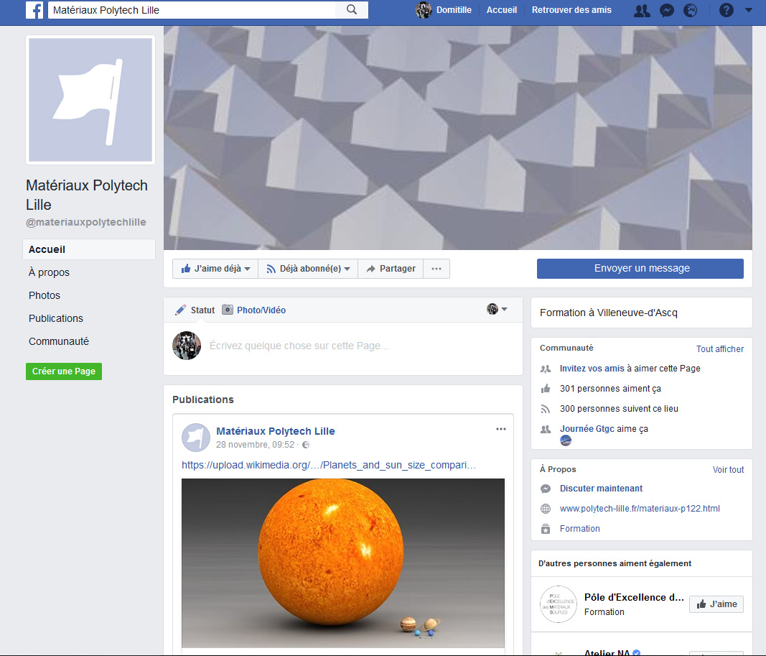766x656 pixels.
Task: Click the Formation category link
Action: pyautogui.click(x=580, y=528)
